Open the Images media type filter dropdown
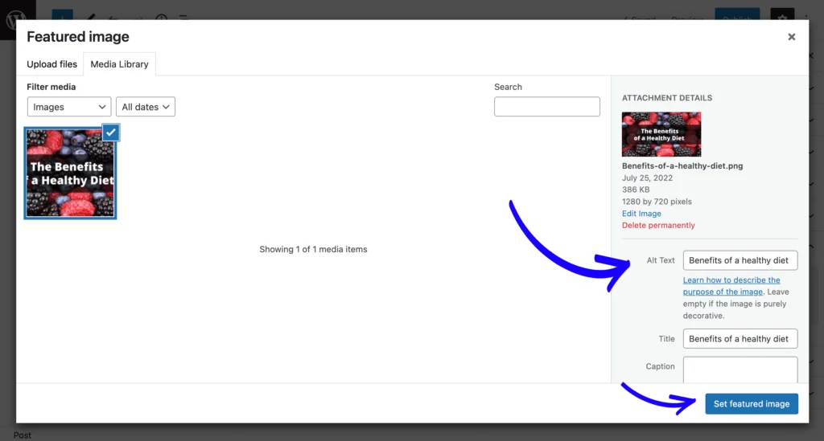 point(69,107)
